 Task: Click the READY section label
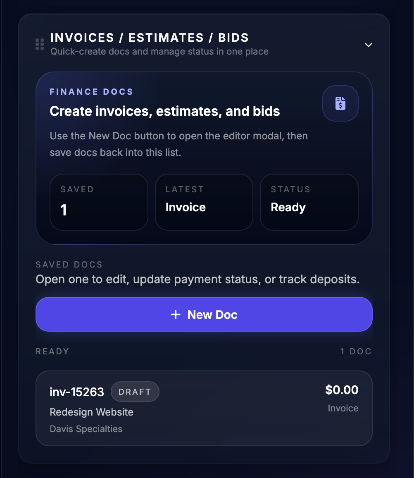[x=52, y=351]
